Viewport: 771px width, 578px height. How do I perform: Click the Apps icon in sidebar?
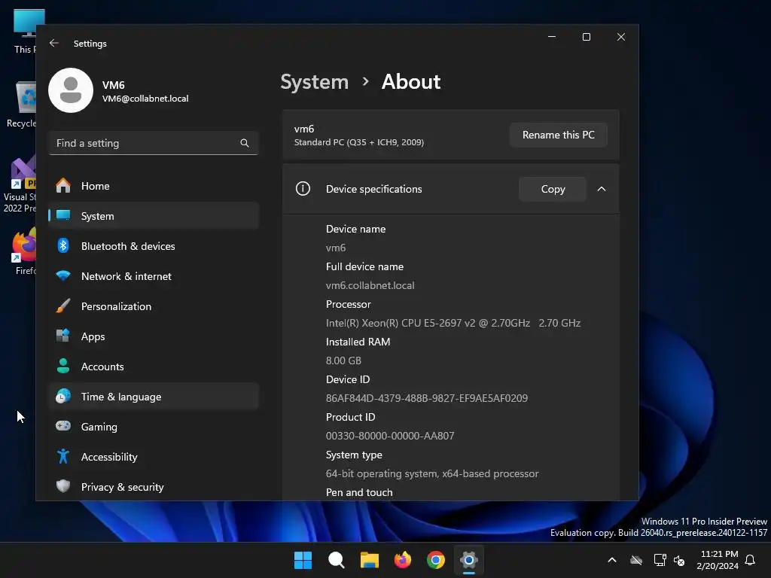(x=63, y=336)
